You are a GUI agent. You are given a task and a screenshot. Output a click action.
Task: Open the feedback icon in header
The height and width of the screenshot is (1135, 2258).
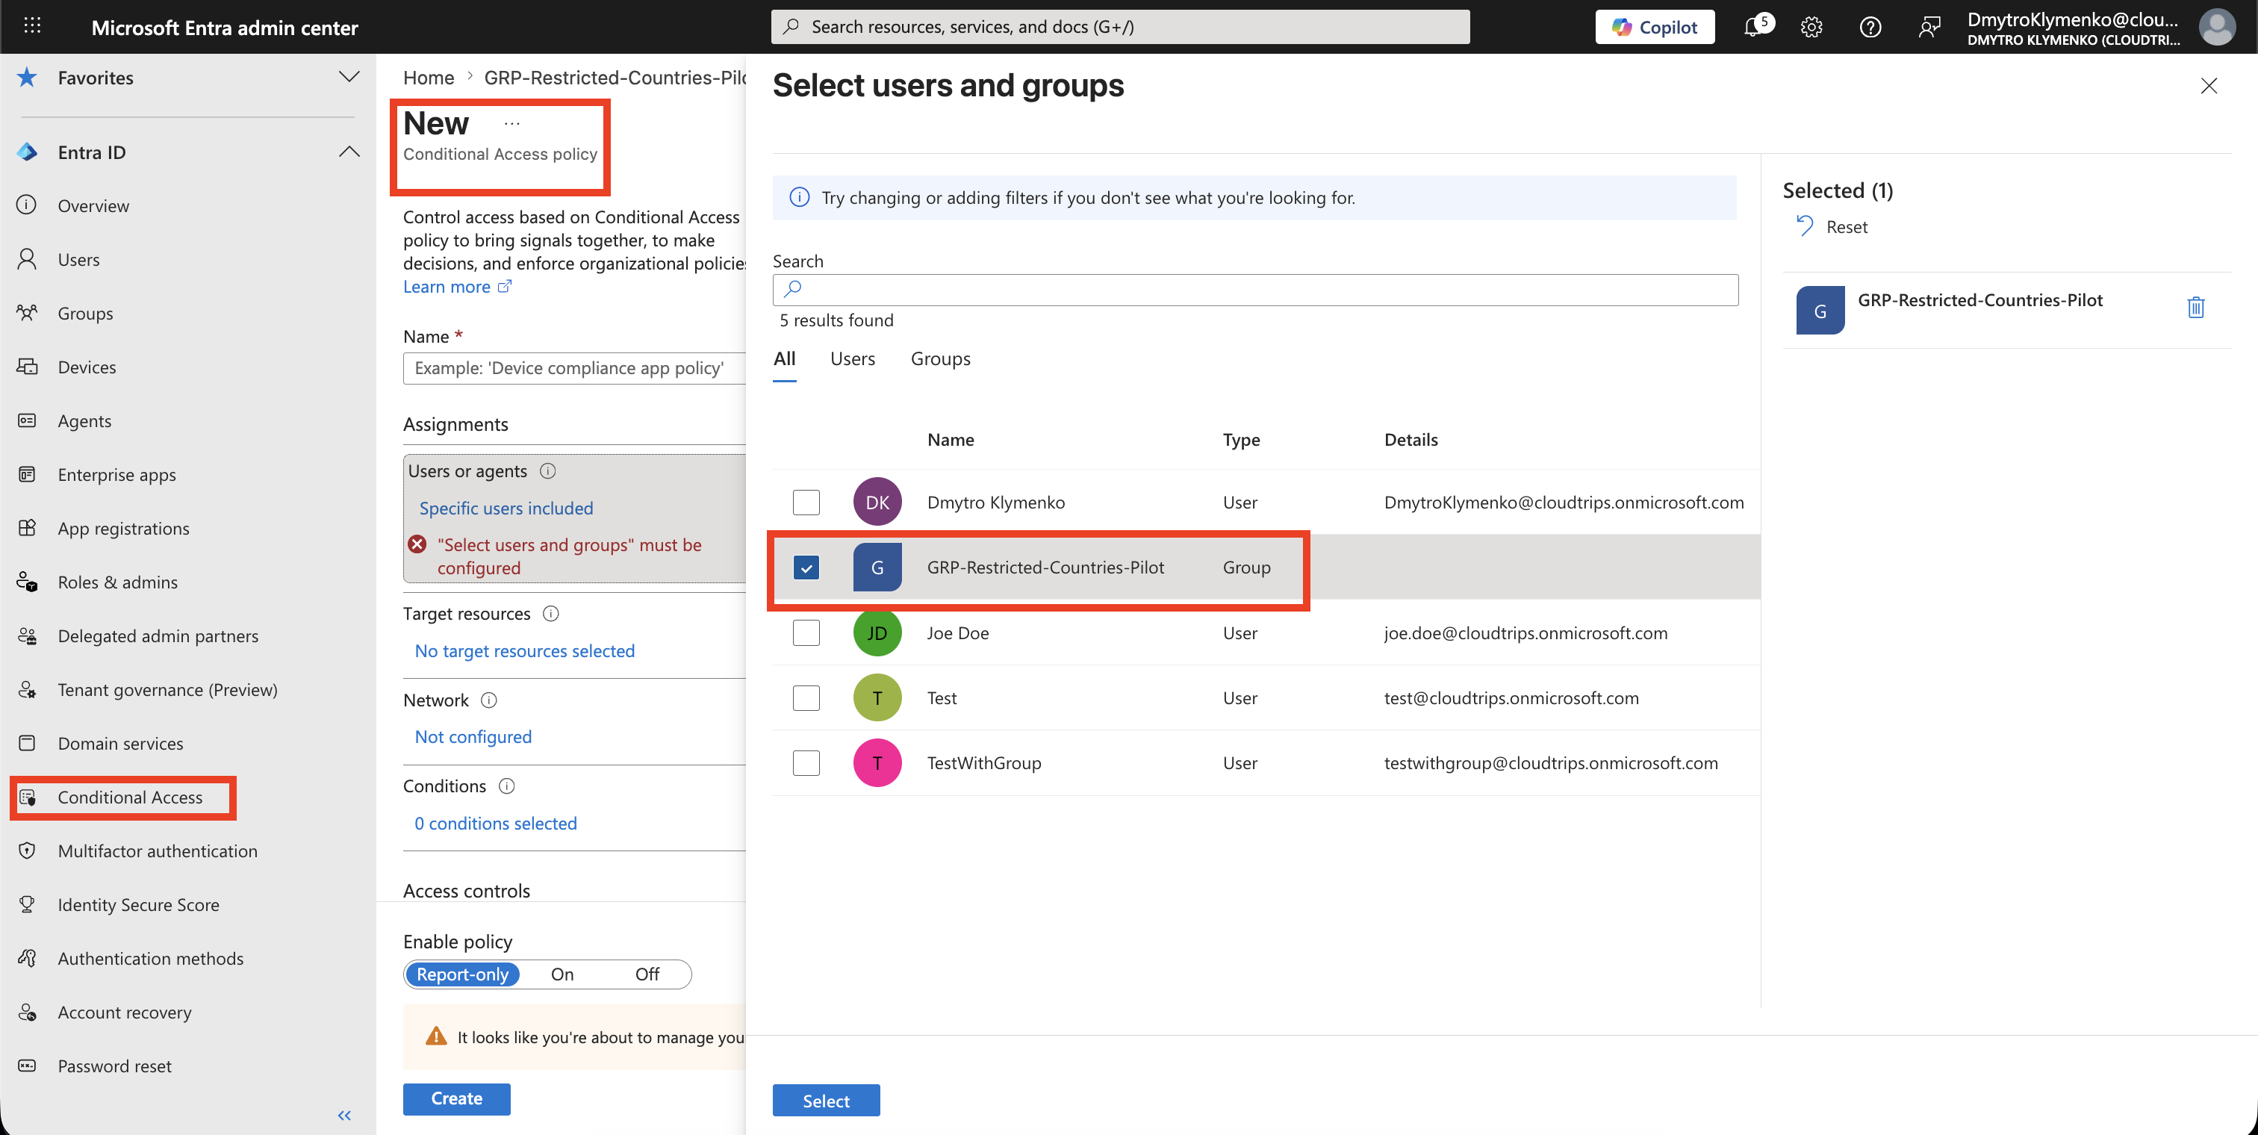[1929, 27]
